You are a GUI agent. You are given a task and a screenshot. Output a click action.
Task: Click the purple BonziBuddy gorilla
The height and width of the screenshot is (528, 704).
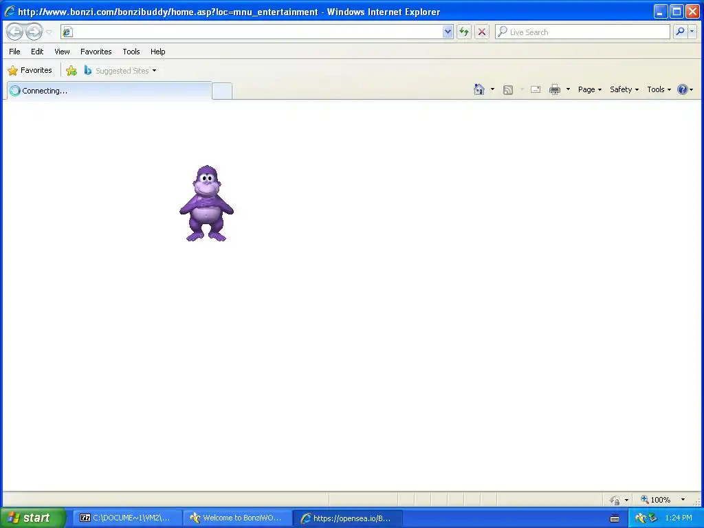point(206,203)
